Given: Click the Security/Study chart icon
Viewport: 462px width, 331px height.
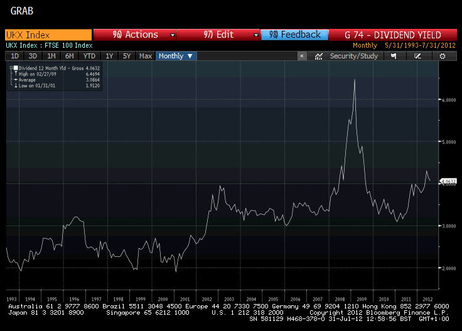Looking at the screenshot, I should 319,56.
